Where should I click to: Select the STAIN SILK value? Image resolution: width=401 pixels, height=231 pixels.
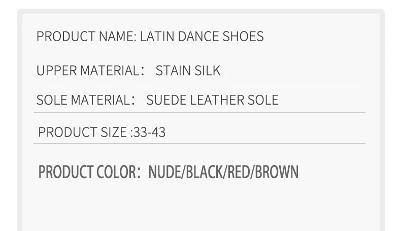tap(188, 71)
